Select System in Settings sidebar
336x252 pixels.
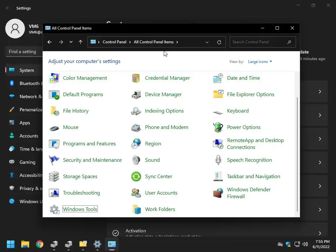24,70
